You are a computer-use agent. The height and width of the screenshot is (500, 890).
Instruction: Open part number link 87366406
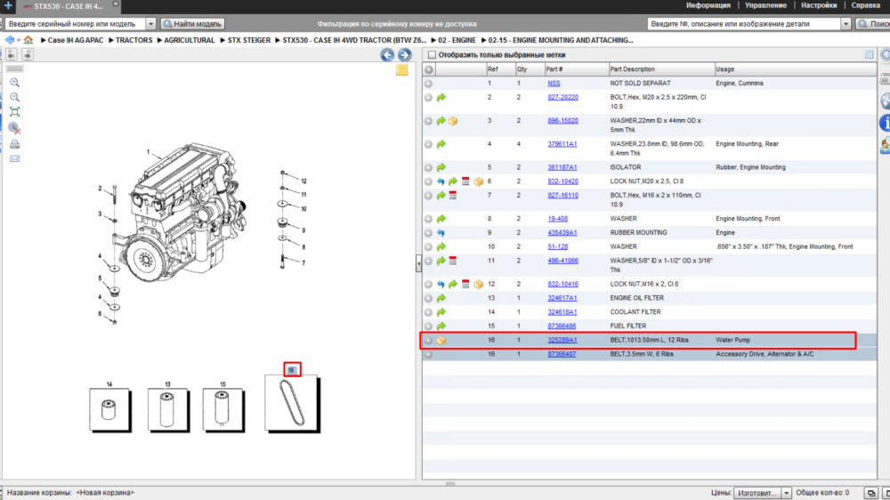coord(562,327)
